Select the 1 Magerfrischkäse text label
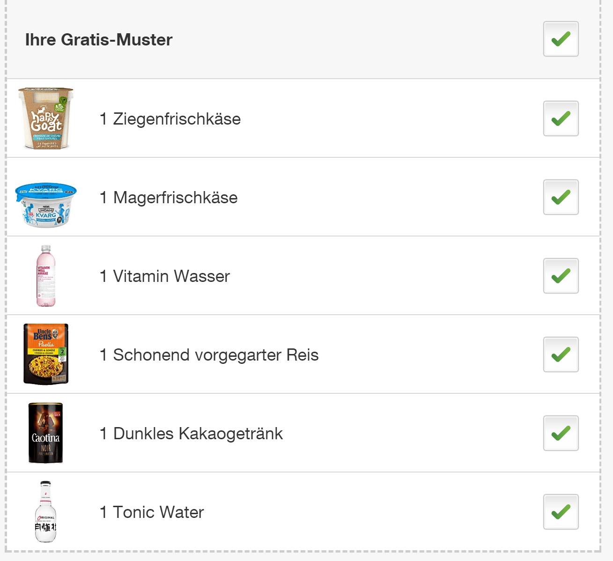Viewport: 613px width, 561px height. 169,198
